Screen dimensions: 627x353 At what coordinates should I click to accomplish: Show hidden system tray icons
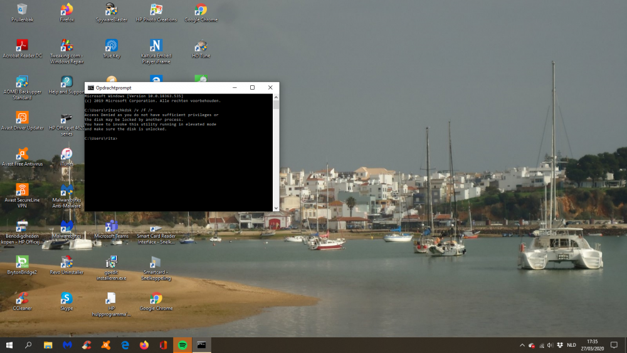(x=522, y=345)
